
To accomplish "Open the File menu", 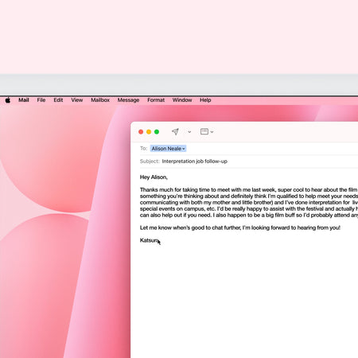I will (41, 100).
